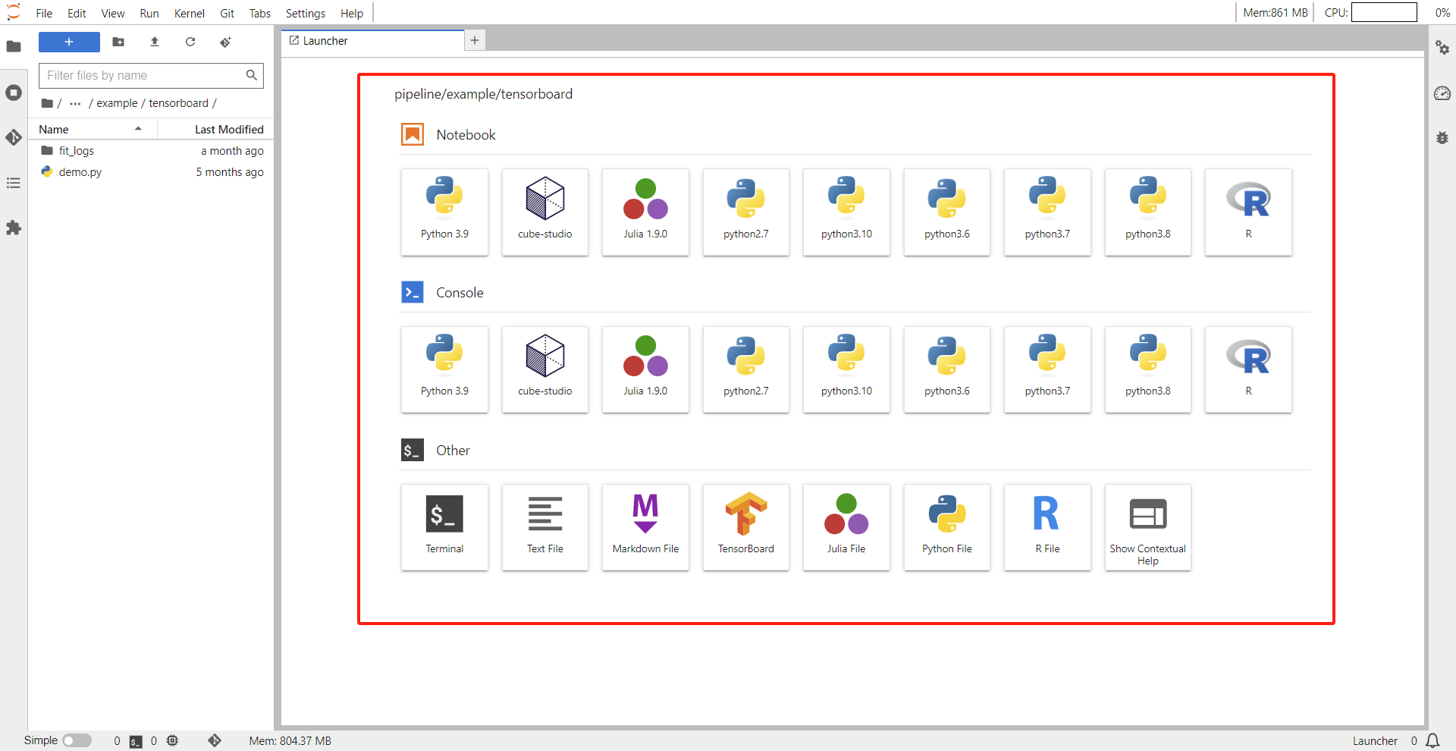Open the Git menu
1456x751 pixels.
tap(227, 13)
